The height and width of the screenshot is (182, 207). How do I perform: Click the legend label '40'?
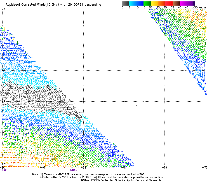180,8
